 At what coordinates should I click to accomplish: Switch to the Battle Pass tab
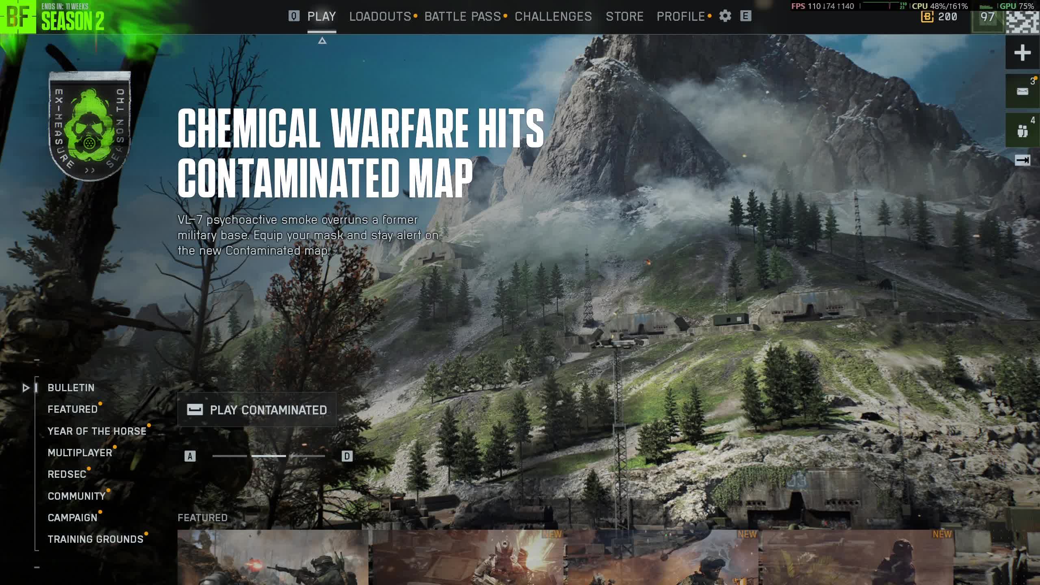pos(462,17)
